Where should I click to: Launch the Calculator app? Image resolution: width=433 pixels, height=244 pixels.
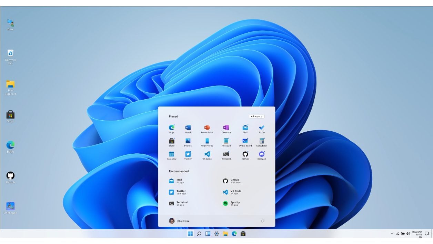pyautogui.click(x=262, y=142)
